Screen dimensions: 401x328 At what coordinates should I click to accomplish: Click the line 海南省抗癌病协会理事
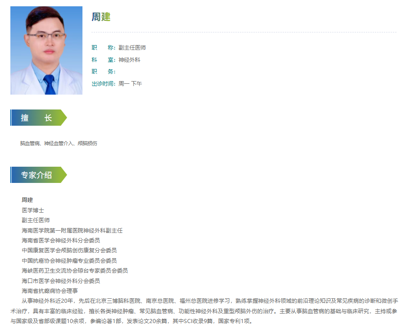(x=50, y=291)
